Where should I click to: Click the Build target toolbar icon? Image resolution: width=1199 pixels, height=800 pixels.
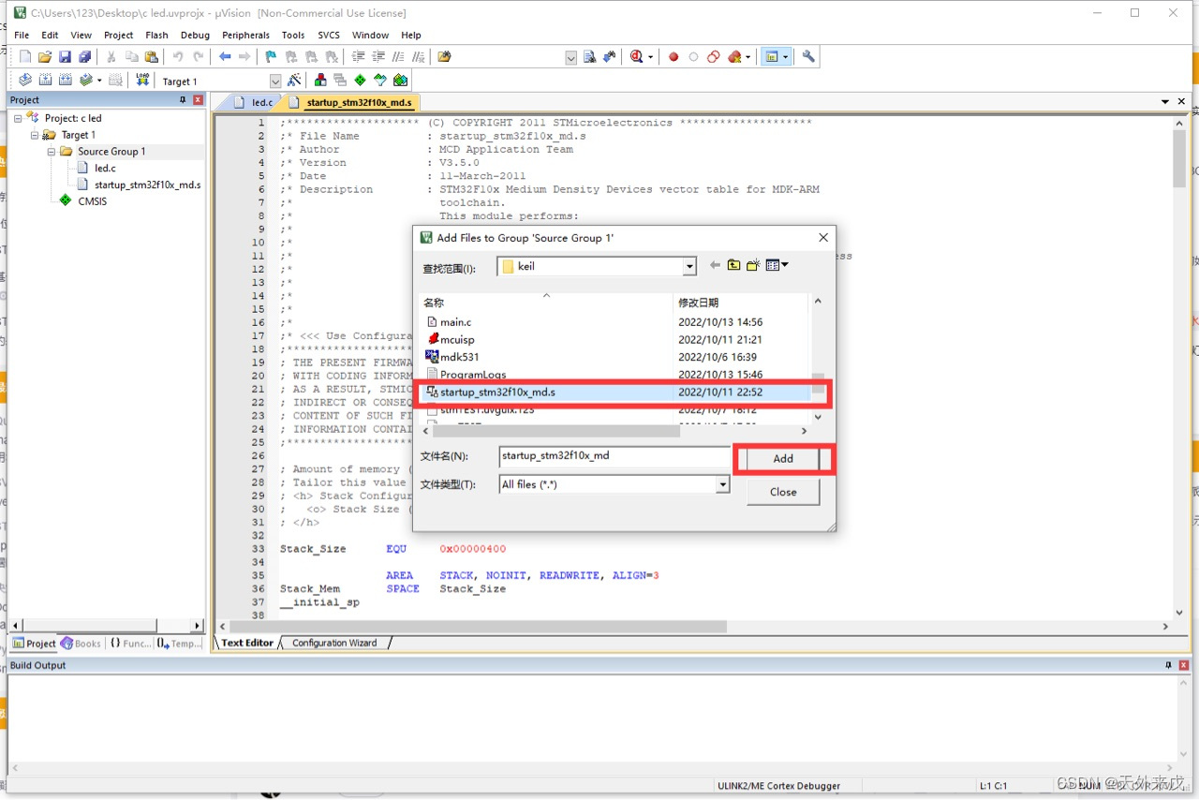coord(45,81)
